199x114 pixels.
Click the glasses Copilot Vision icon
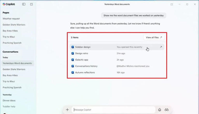[x=167, y=110]
